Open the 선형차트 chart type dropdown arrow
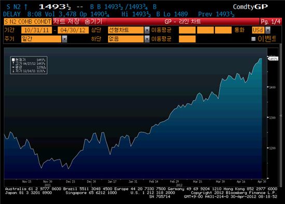 pos(147,30)
